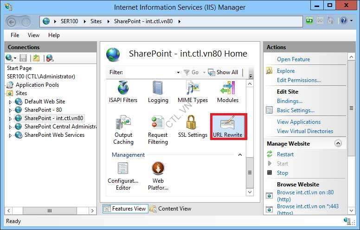
Task: Click View Applications link
Action: (x=299, y=122)
